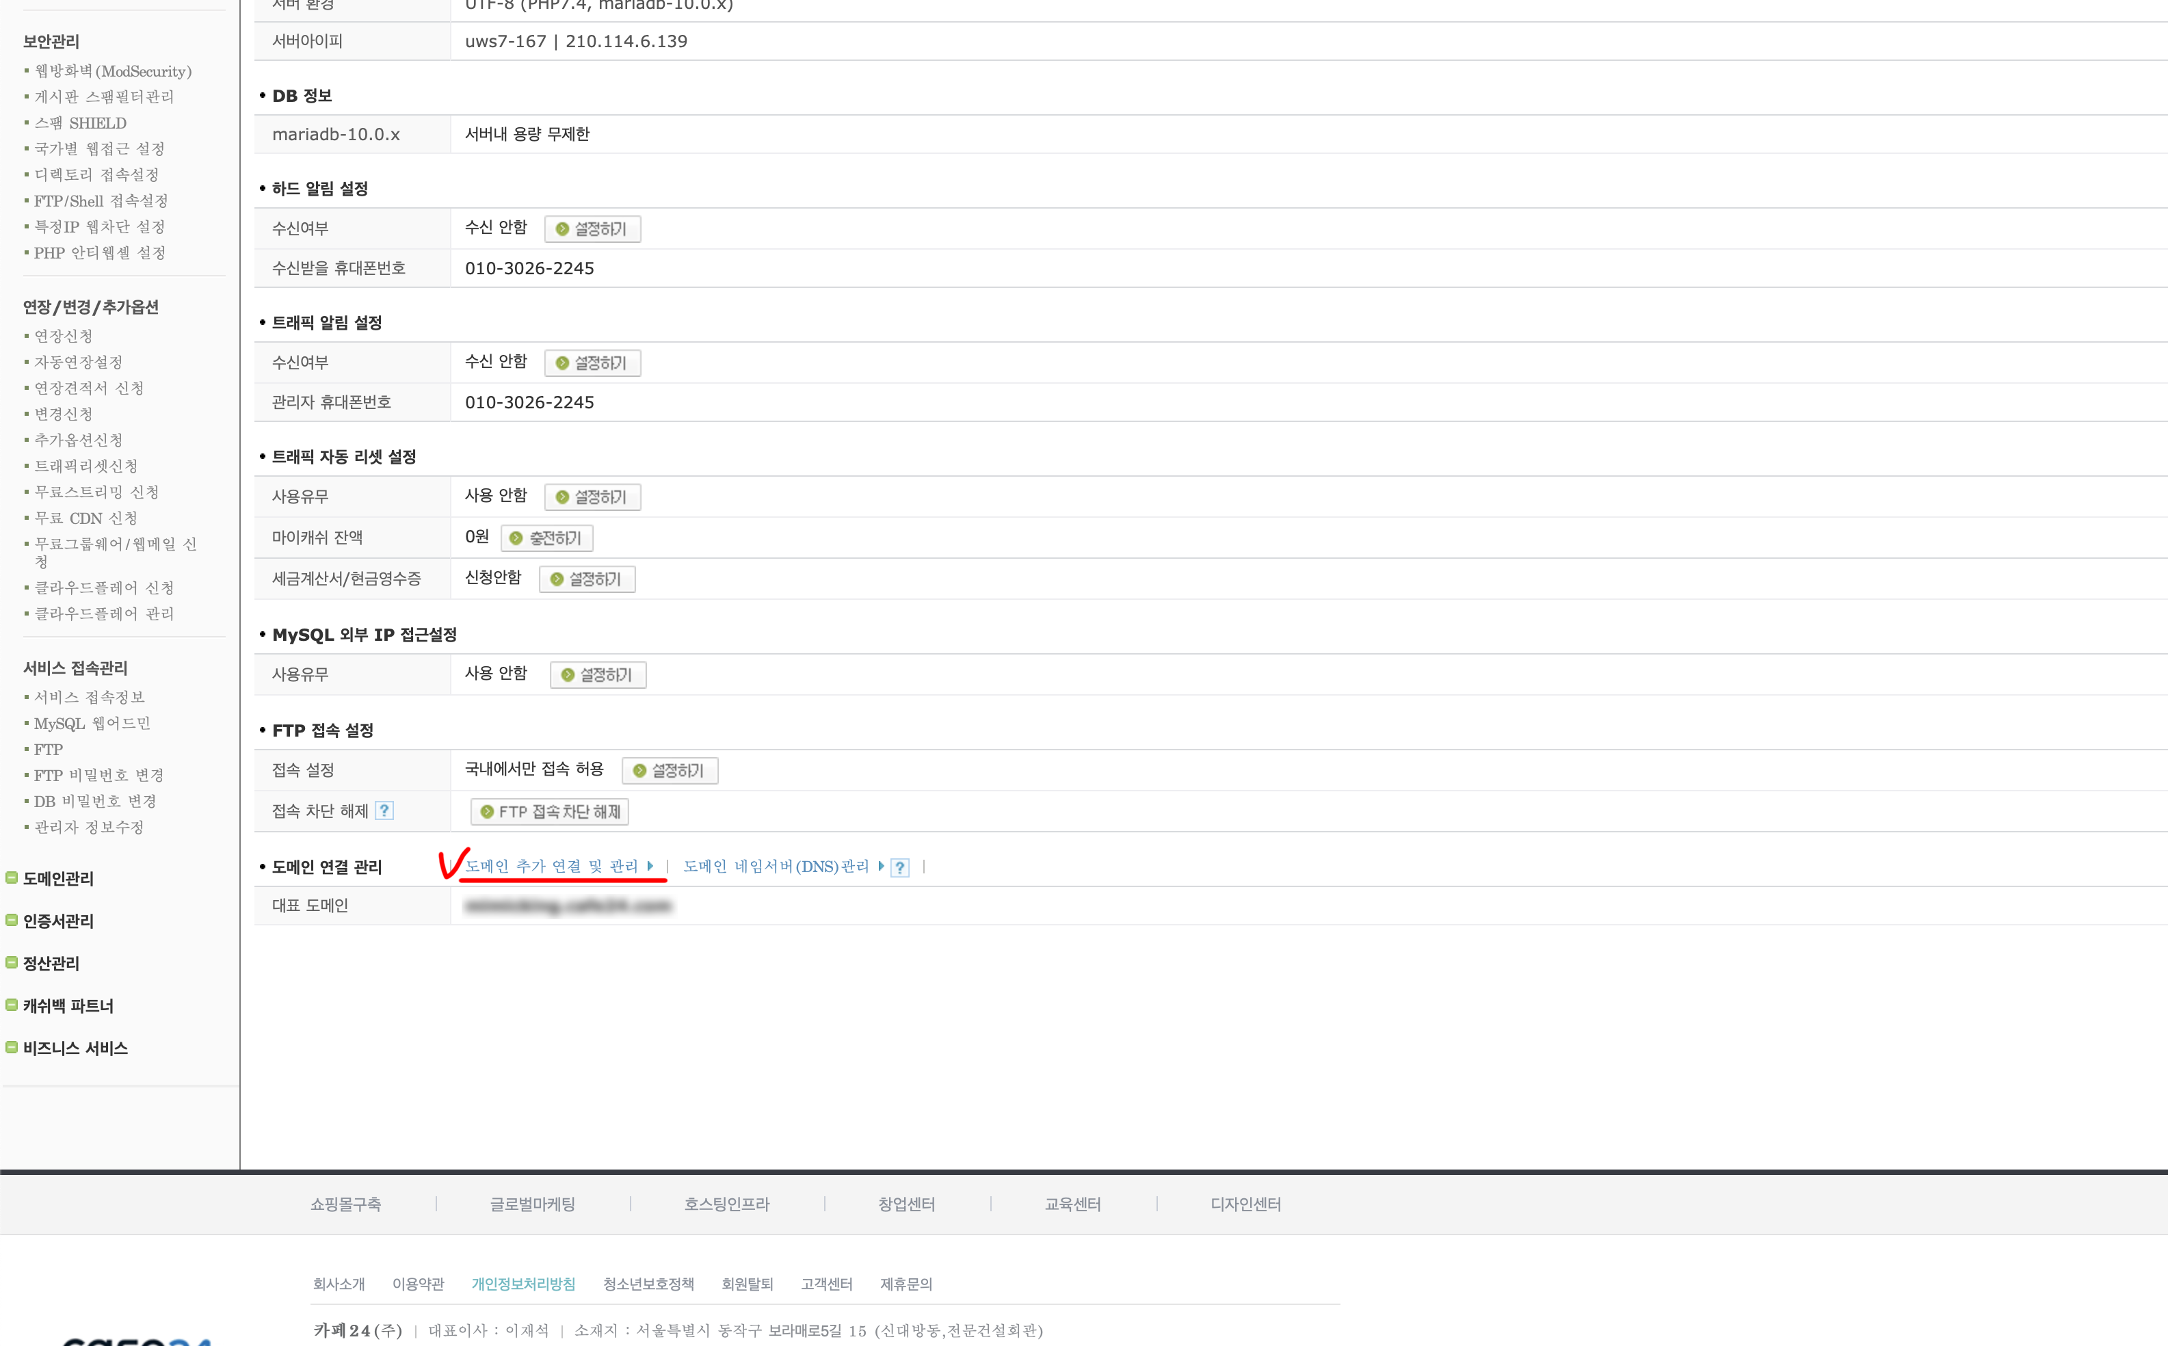Click the FTP 접속 차단 해제 button
The image size is (2168, 1346).
[x=550, y=811]
